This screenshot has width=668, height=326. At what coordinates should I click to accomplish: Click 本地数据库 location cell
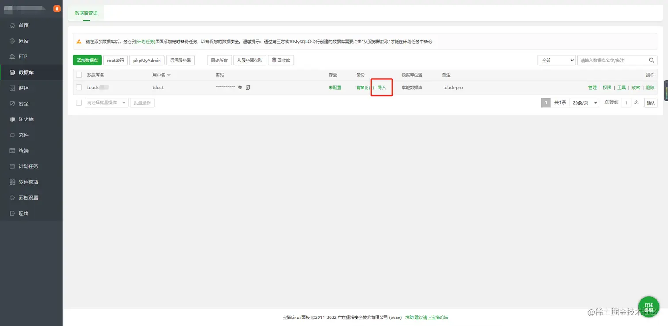(x=412, y=87)
